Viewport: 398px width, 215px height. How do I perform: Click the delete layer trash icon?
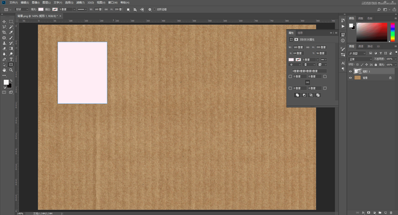click(391, 212)
